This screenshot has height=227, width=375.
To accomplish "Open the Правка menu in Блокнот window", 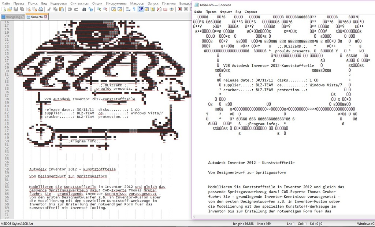I will click(x=211, y=12).
